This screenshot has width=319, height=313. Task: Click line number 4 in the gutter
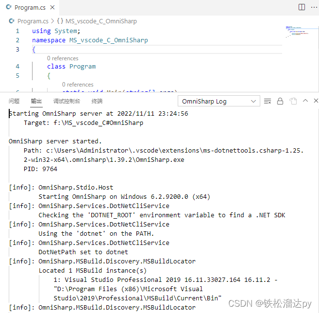tap(17, 67)
